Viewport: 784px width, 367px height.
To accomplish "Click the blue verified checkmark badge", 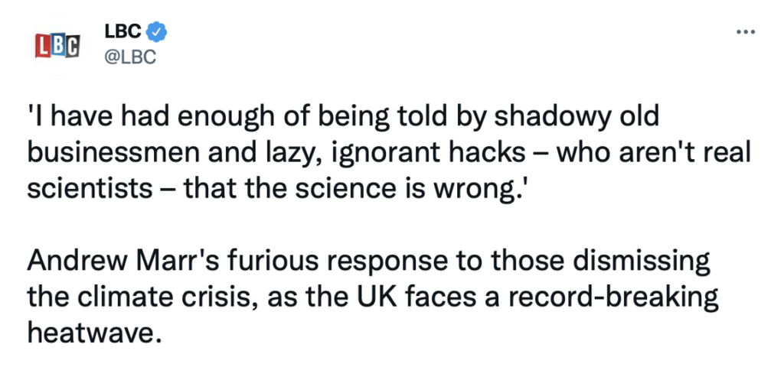I will pyautogui.click(x=158, y=32).
